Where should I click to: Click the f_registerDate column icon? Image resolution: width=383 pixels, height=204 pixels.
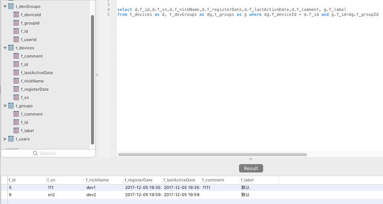click(x=16, y=89)
